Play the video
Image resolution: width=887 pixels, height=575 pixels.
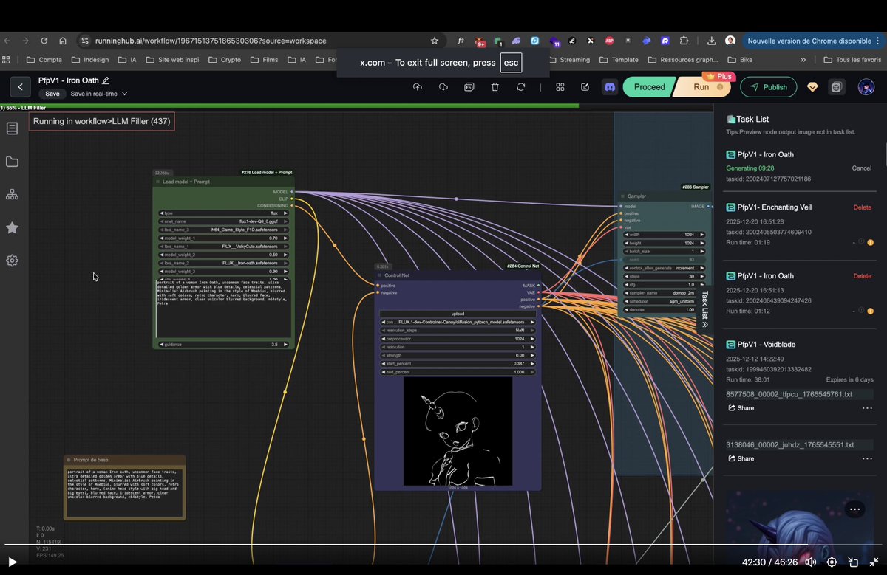pyautogui.click(x=13, y=562)
